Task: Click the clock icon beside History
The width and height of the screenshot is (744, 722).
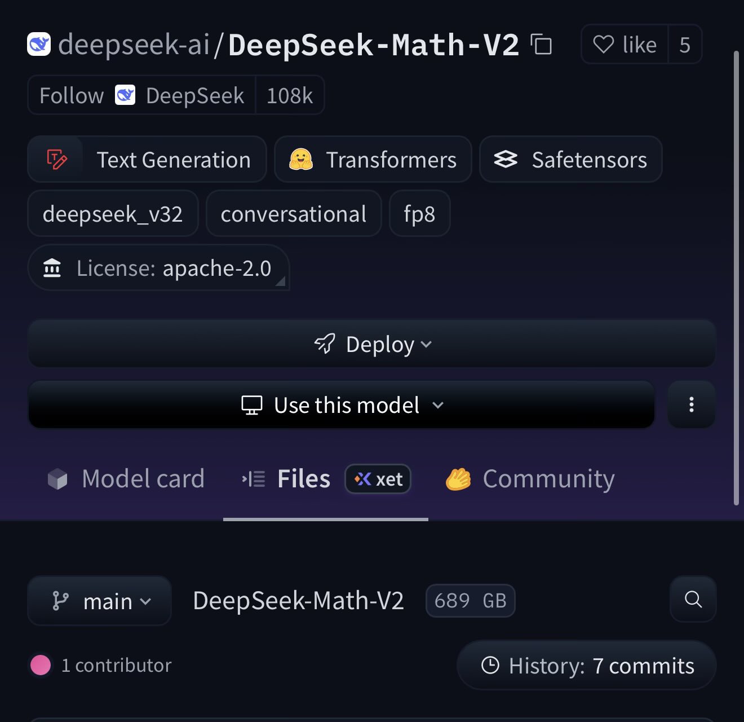Action: [490, 666]
